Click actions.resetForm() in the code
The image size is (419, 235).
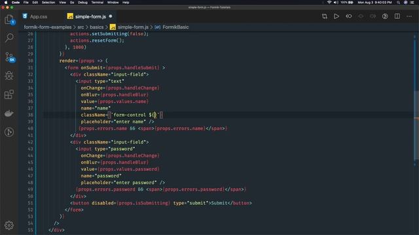click(97, 40)
